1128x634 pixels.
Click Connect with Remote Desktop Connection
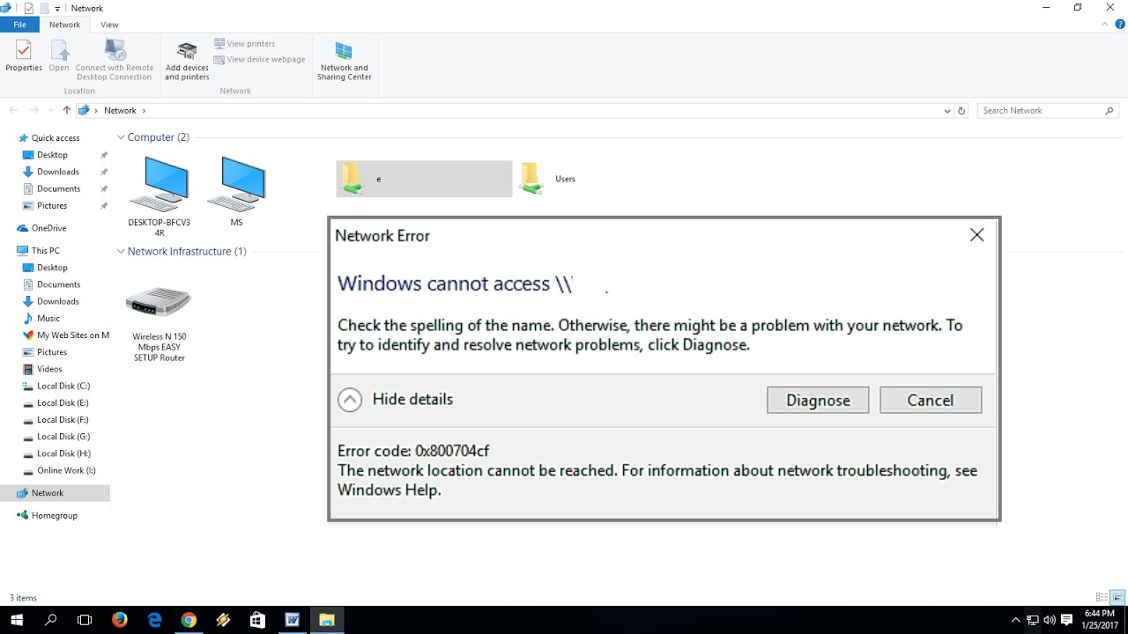(115, 60)
